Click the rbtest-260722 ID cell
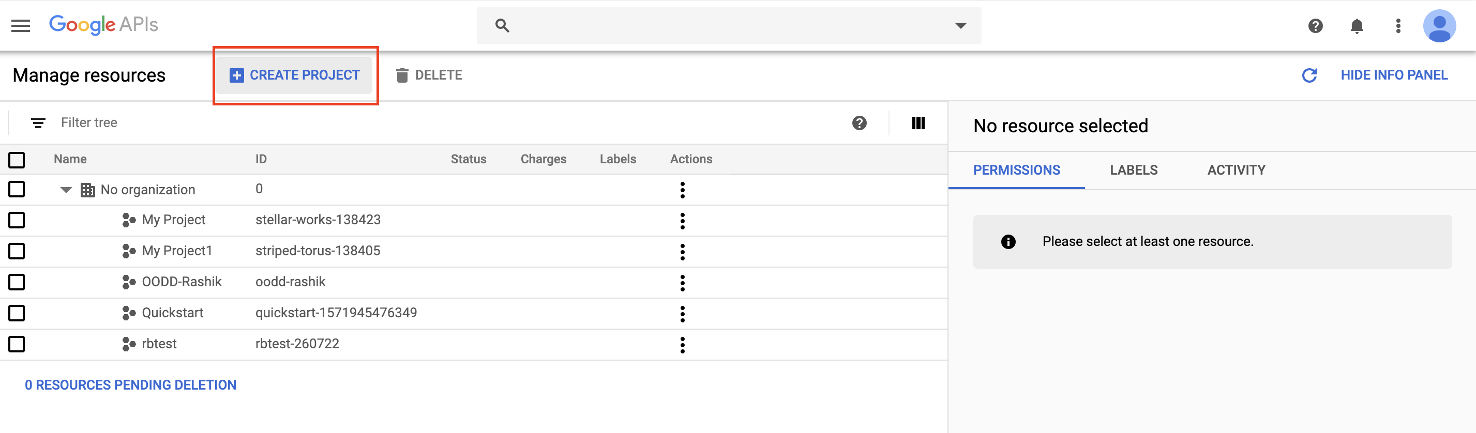This screenshot has width=1476, height=433. (297, 344)
